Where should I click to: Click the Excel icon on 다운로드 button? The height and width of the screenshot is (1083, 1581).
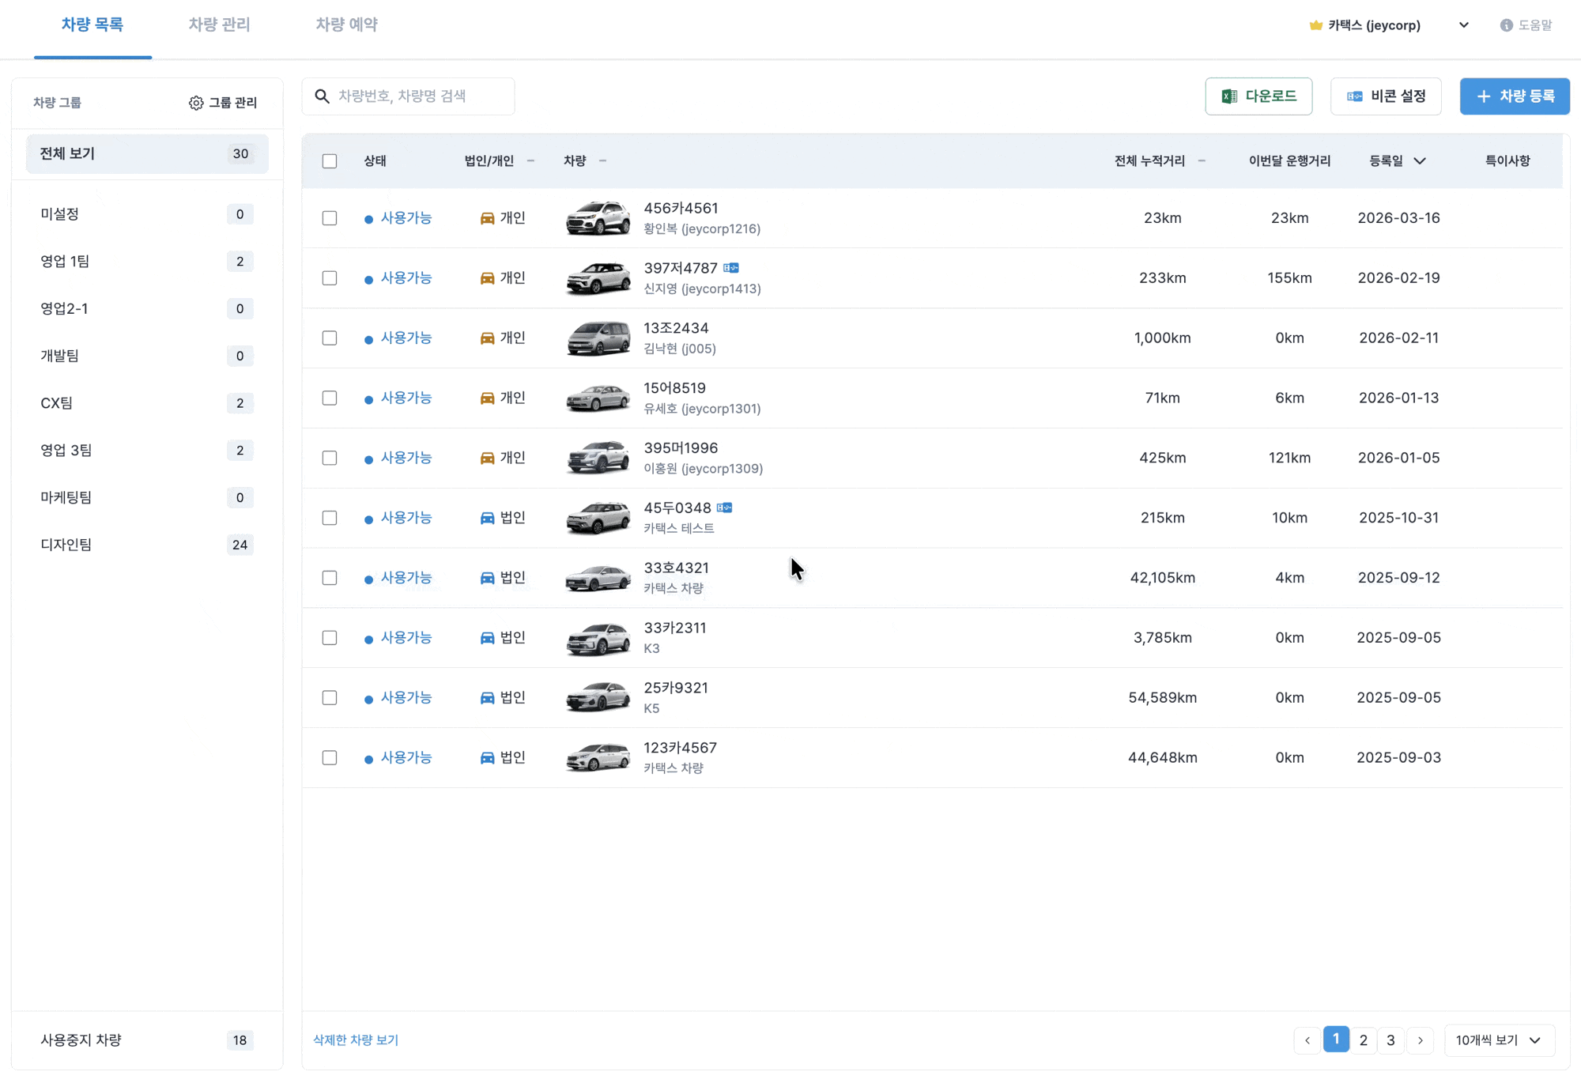(1229, 96)
